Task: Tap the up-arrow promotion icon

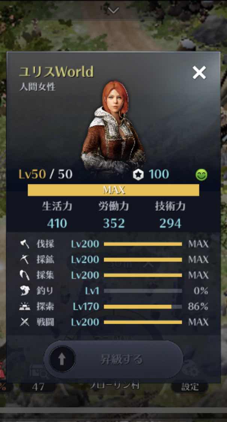Action: tap(62, 359)
